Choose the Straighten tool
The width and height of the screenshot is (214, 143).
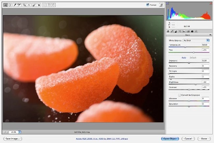[29, 5]
